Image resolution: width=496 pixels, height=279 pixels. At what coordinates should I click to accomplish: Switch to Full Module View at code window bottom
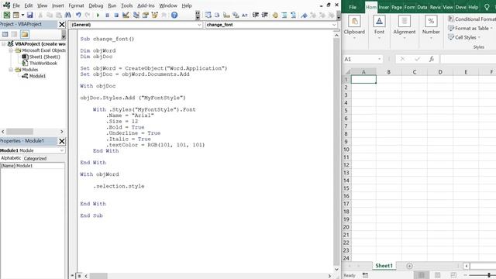[x=79, y=276]
